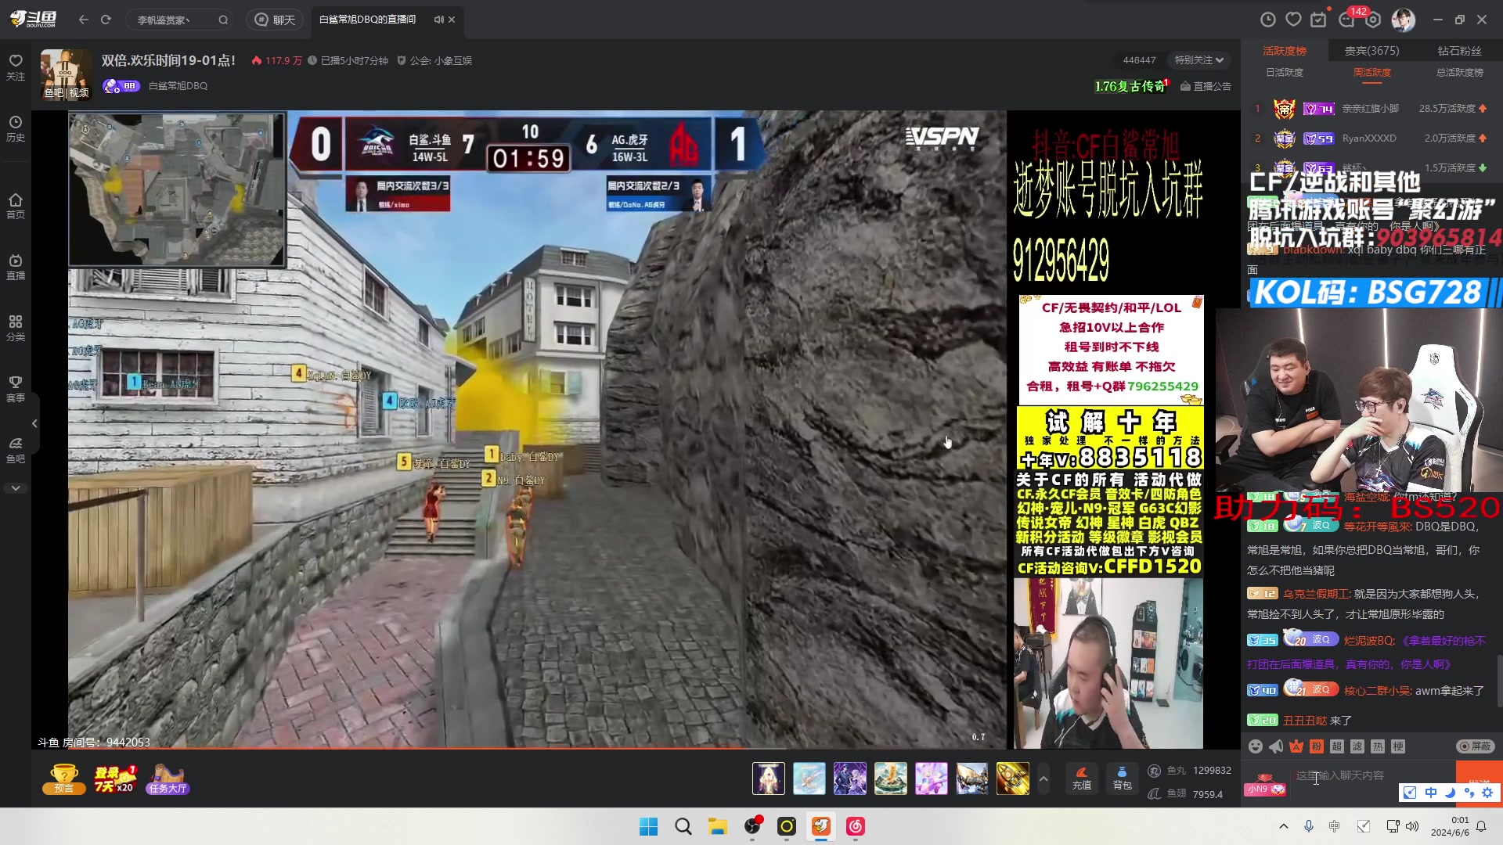Open the 任务大厅 icon
Screen dimensions: 1503x845
(168, 779)
